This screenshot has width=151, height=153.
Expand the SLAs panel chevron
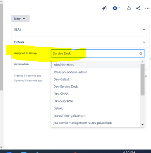(x=144, y=29)
